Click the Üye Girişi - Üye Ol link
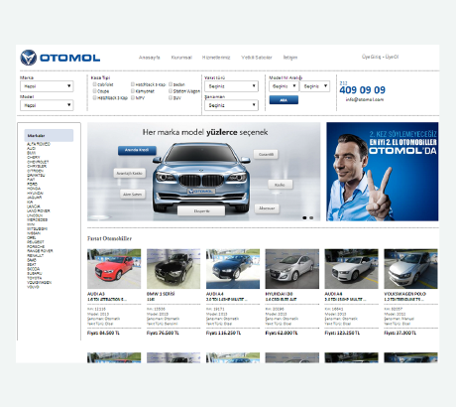456x407 pixels. click(x=380, y=57)
